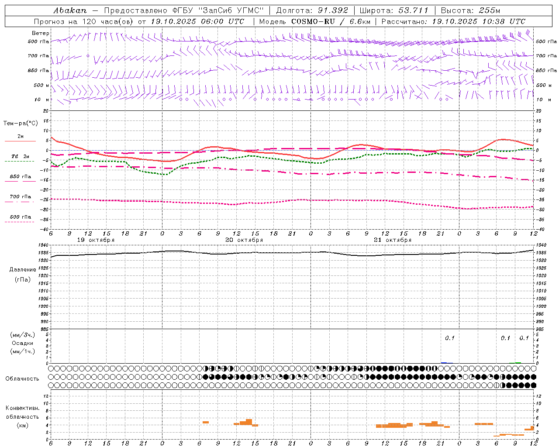Screen dimensions: 559x447
Task: Click the Давление pressure panel title
Action: pyautogui.click(x=23, y=270)
